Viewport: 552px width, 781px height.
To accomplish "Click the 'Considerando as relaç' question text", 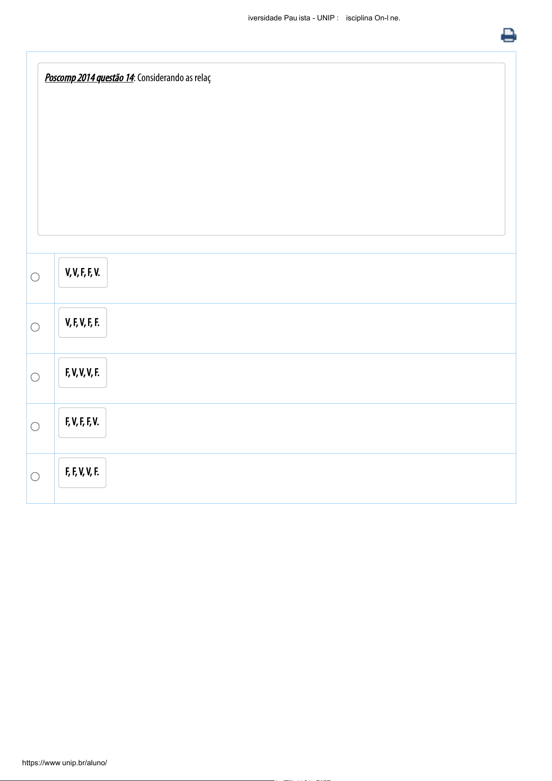I will click(x=174, y=78).
